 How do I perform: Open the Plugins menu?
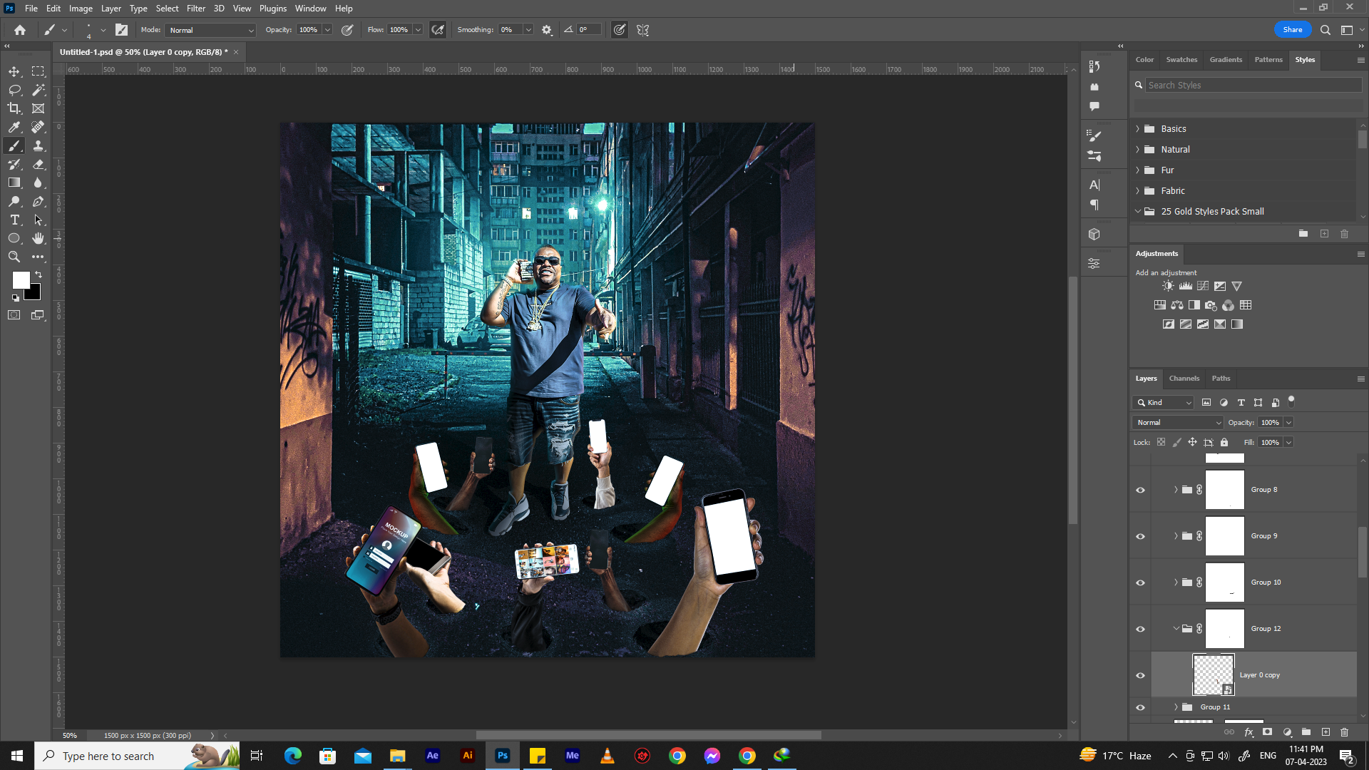click(273, 9)
